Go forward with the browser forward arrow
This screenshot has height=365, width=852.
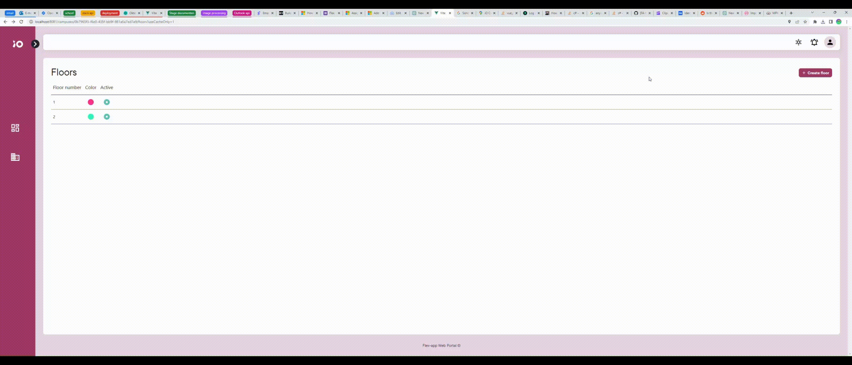(13, 22)
